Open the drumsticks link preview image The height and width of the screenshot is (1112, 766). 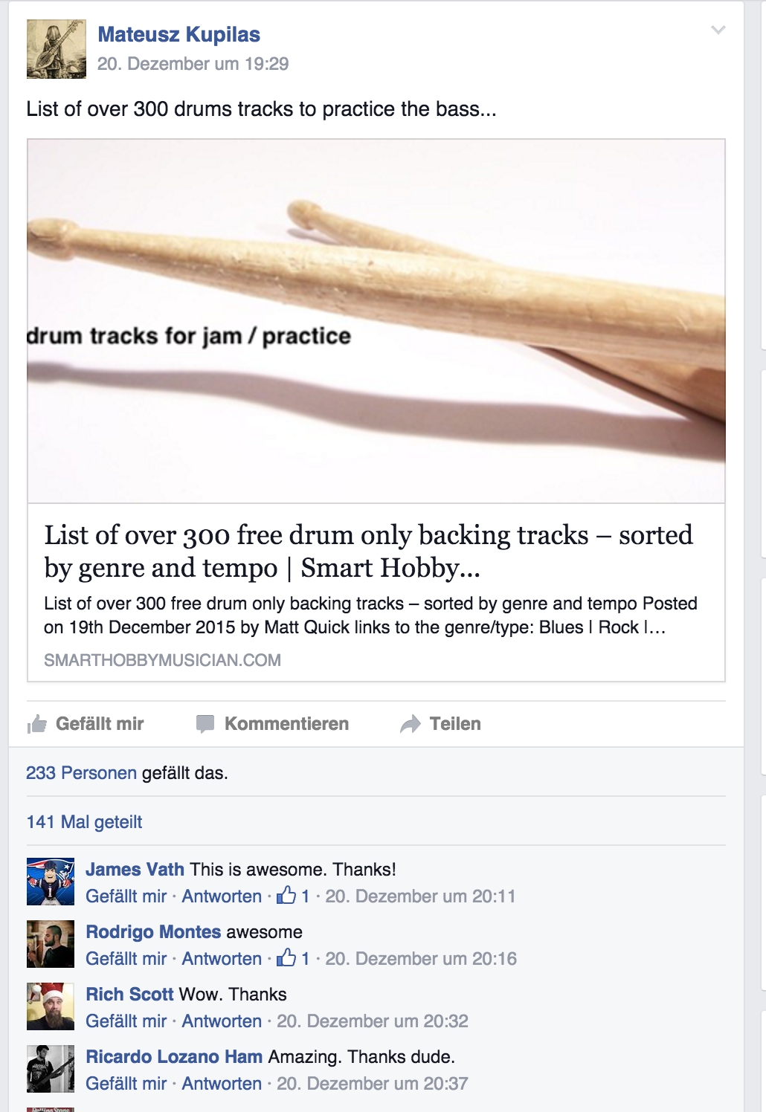pos(376,320)
